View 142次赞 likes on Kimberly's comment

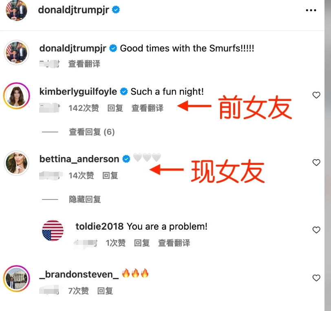click(84, 108)
